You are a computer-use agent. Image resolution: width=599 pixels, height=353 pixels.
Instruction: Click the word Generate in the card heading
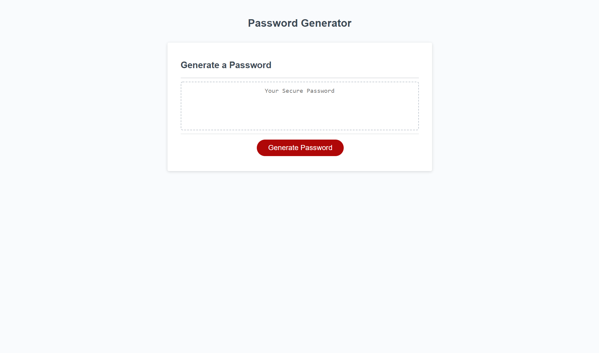coord(200,65)
